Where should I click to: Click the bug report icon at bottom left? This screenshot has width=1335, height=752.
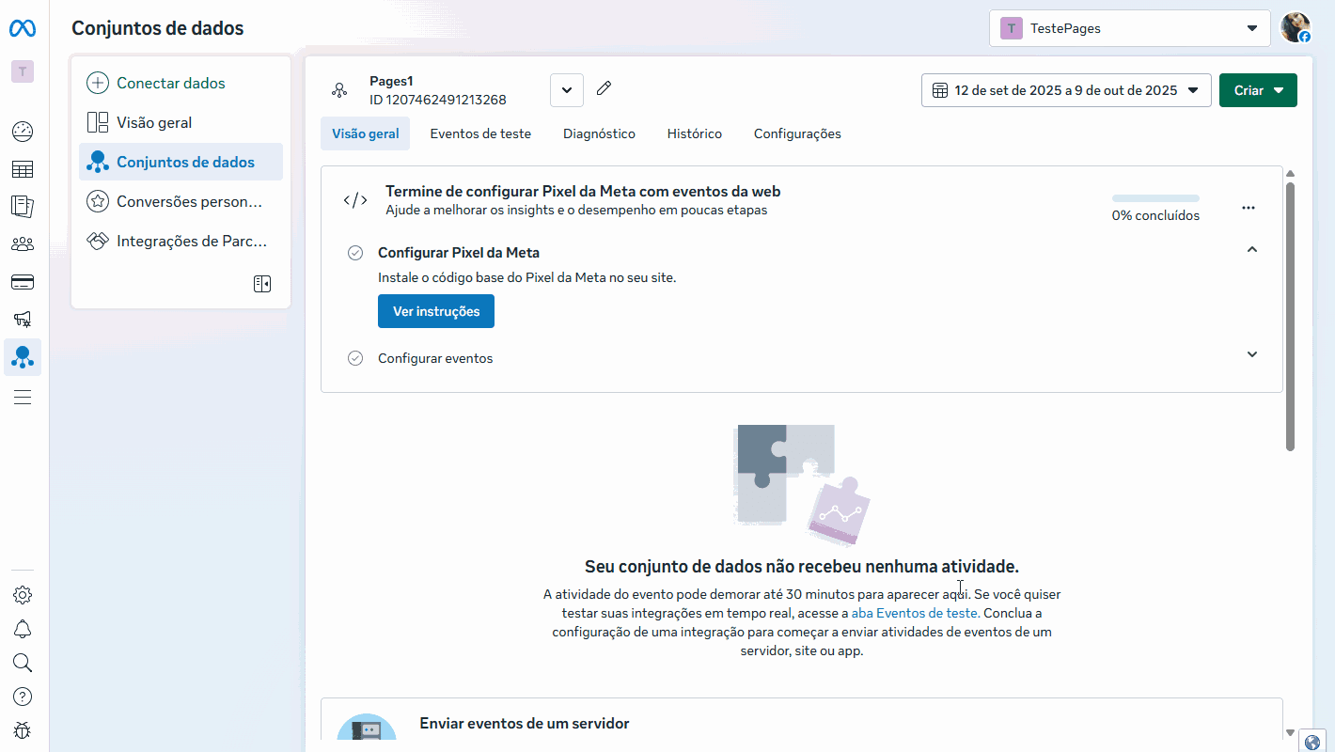[22, 729]
